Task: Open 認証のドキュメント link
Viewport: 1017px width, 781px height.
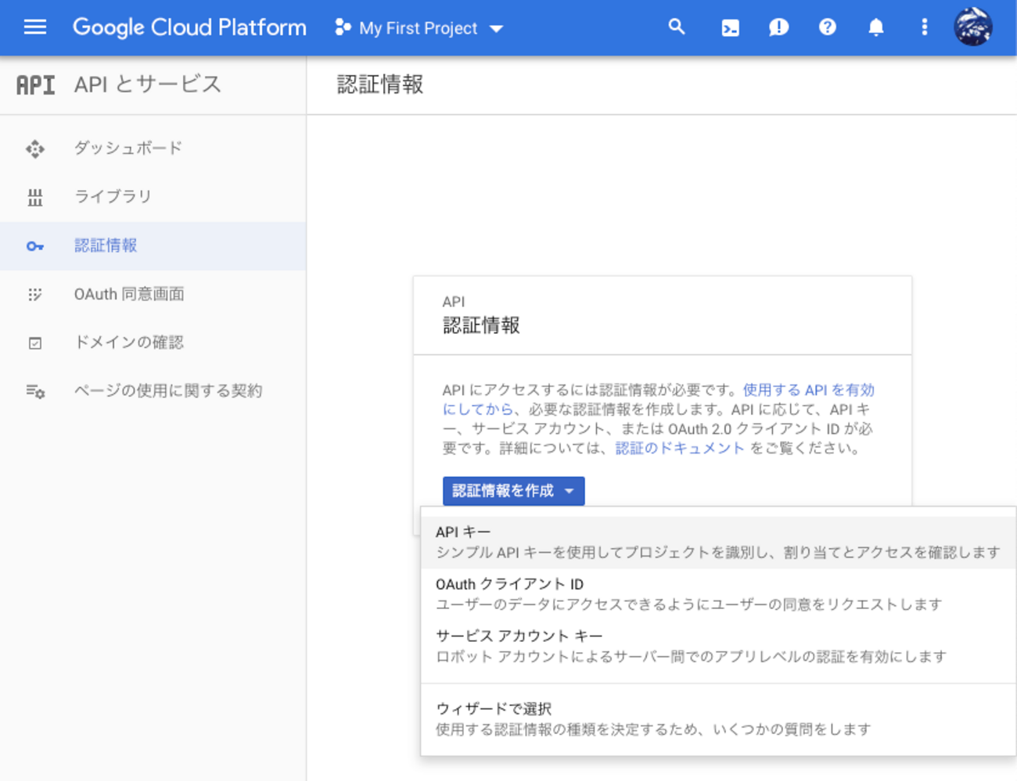Action: 679,448
